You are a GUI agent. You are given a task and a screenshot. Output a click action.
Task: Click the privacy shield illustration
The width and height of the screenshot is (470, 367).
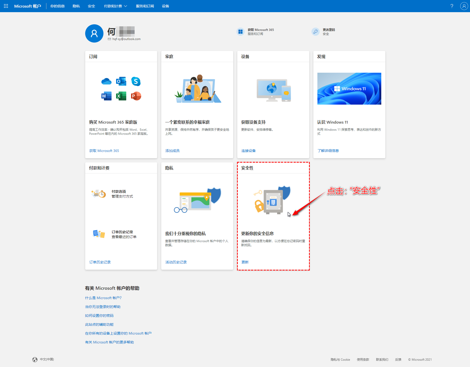pyautogui.click(x=198, y=200)
